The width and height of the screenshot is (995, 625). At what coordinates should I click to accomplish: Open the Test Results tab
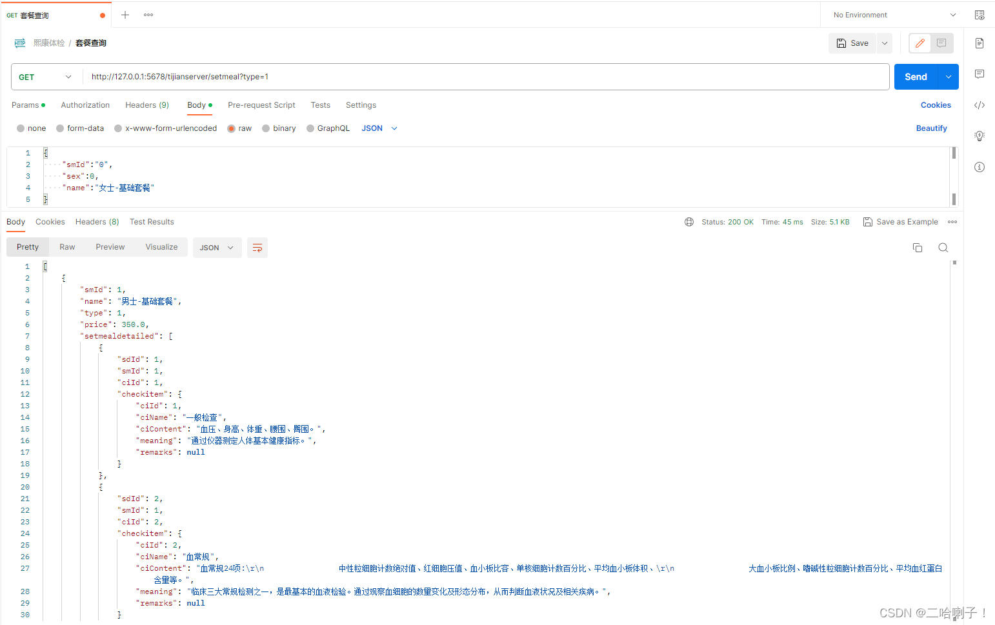click(x=152, y=222)
